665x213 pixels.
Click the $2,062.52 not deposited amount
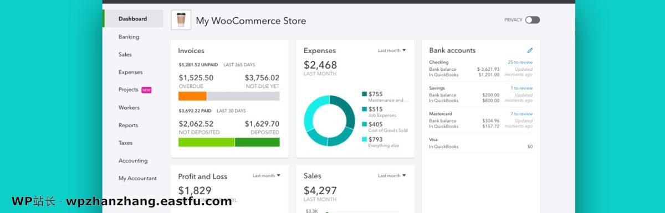(x=196, y=124)
